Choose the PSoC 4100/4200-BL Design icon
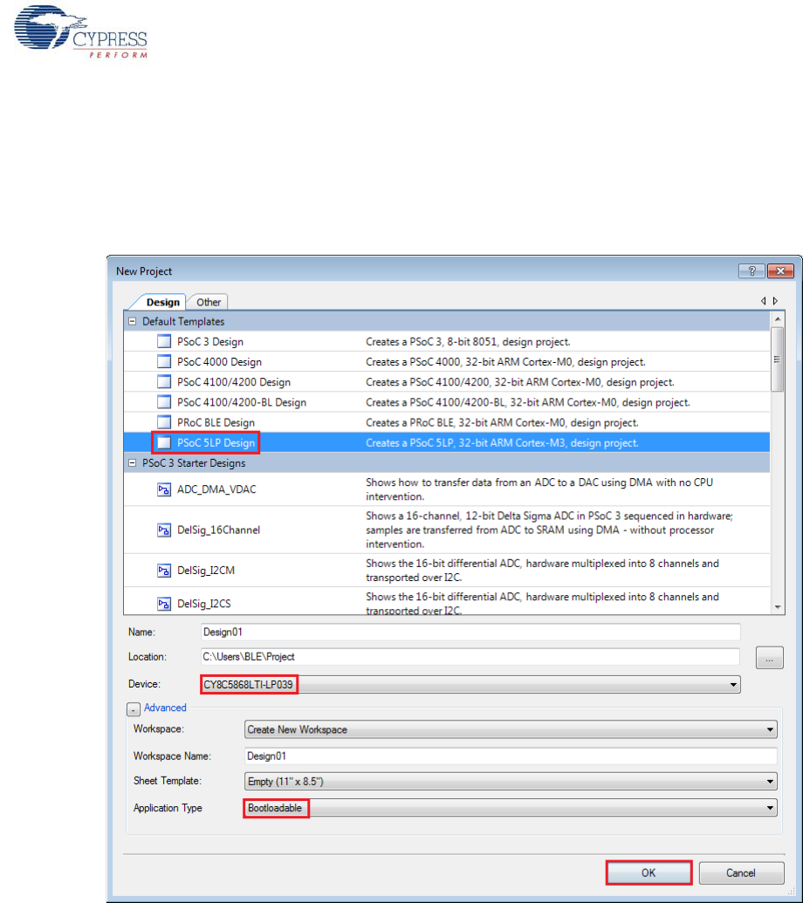 point(164,402)
